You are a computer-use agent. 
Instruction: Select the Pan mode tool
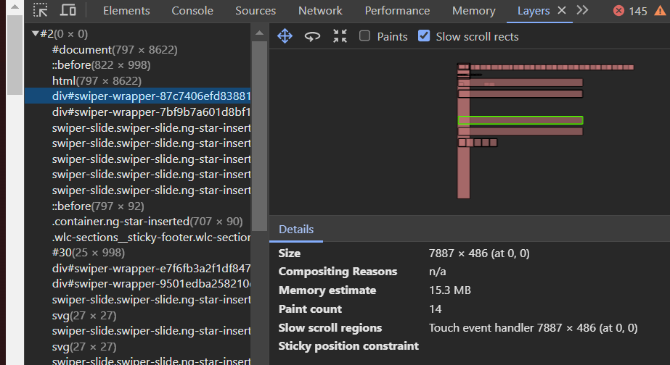click(285, 36)
